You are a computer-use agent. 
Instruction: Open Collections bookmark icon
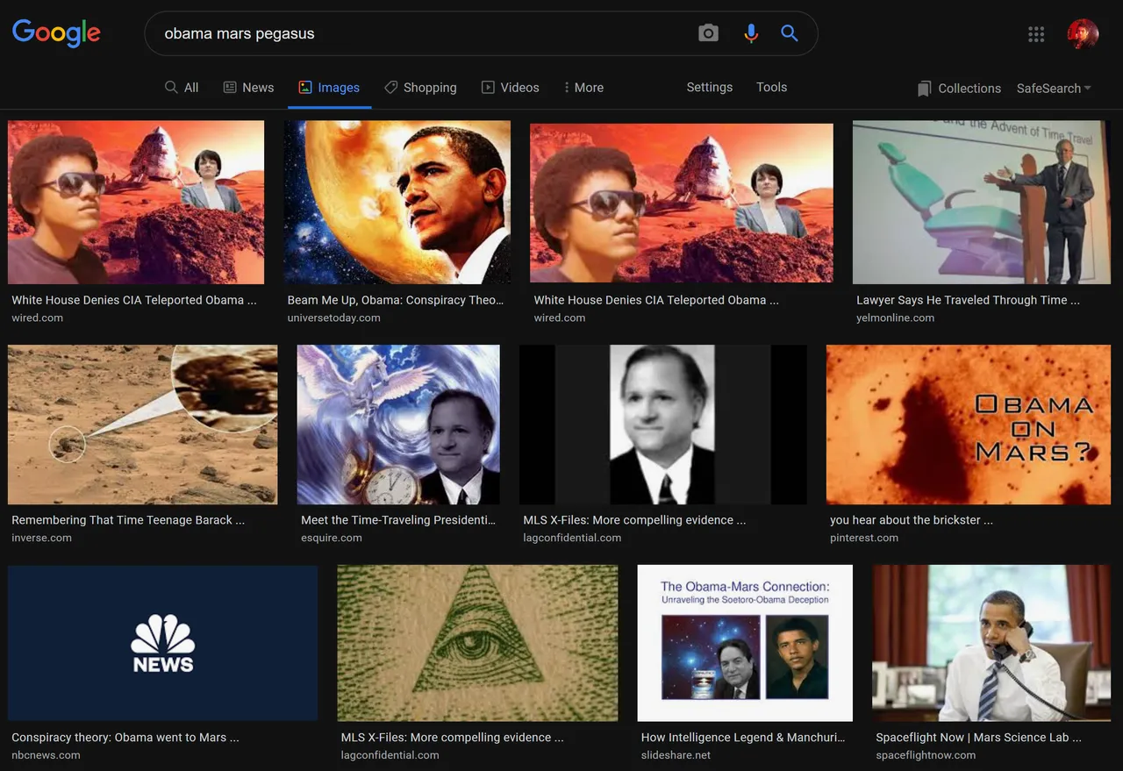pos(924,89)
